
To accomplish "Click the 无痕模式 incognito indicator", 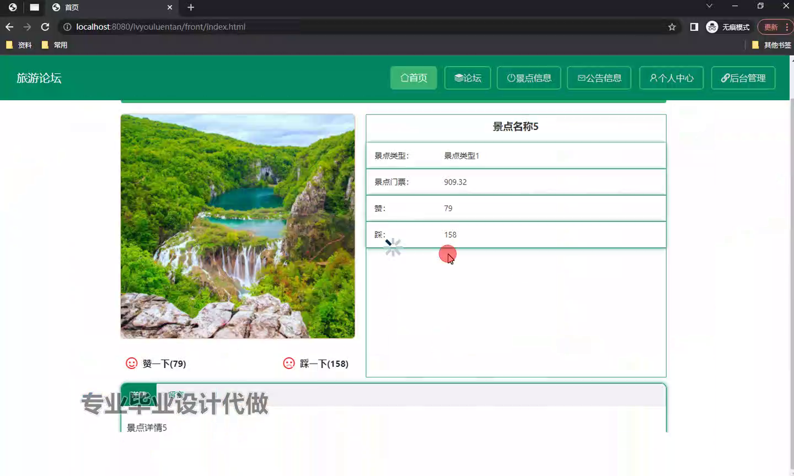I will [728, 26].
